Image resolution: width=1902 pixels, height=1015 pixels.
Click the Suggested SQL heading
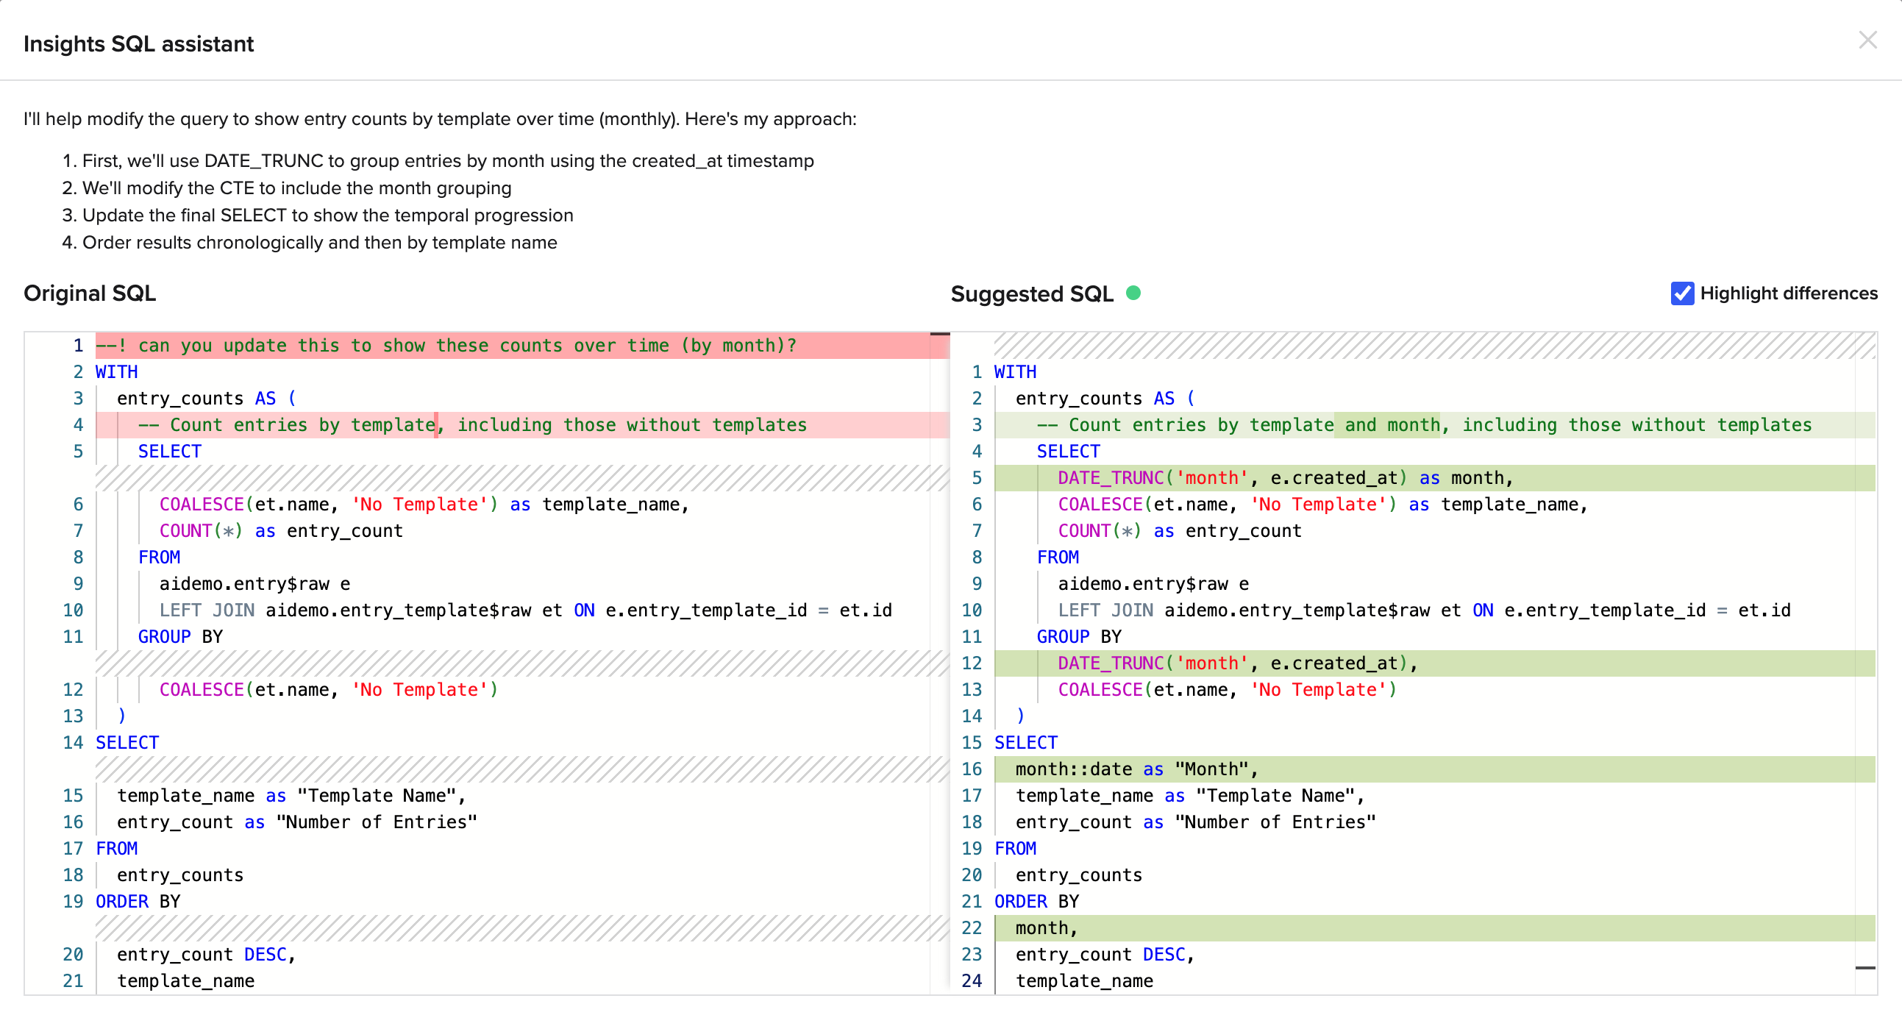(1030, 293)
